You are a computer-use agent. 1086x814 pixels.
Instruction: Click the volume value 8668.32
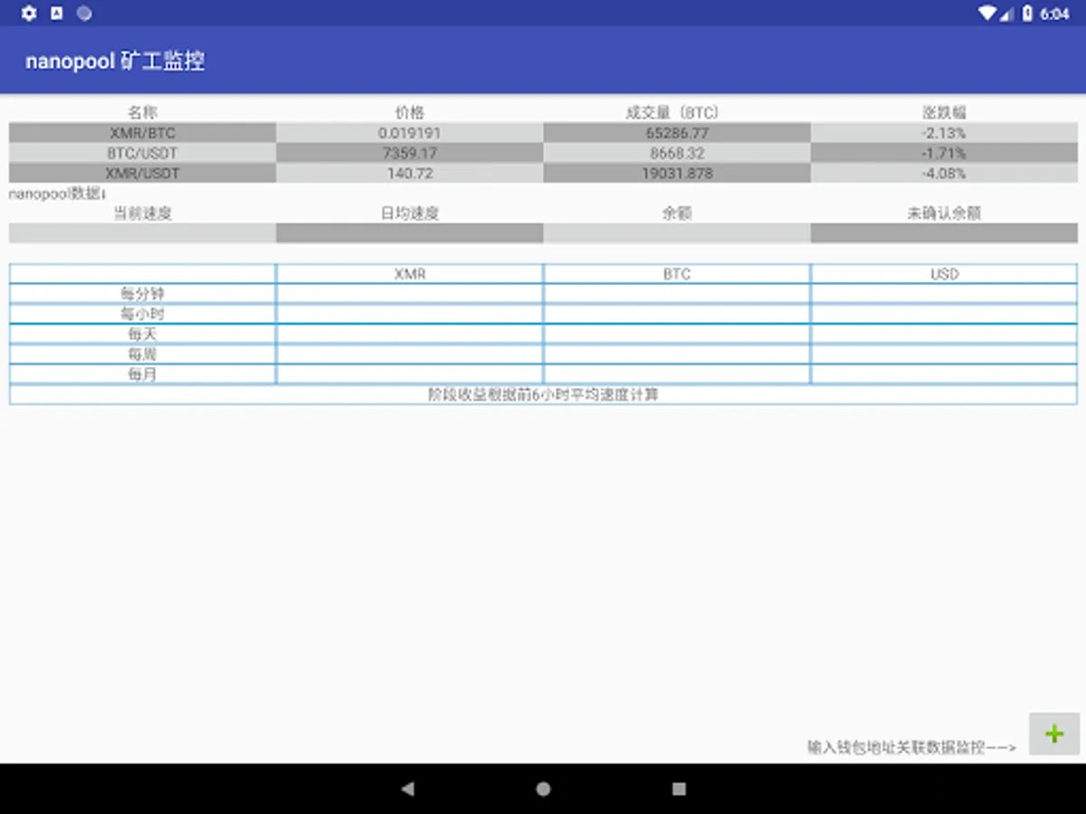[x=677, y=153]
